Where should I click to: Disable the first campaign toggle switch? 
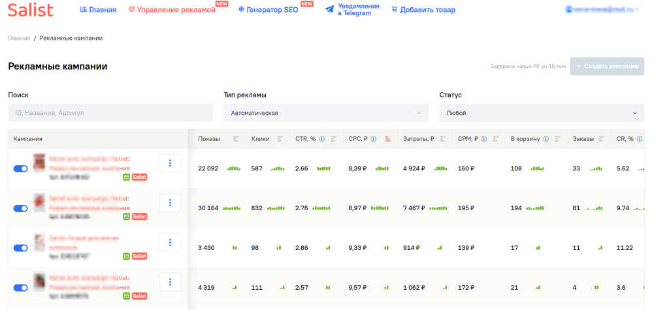(20, 168)
